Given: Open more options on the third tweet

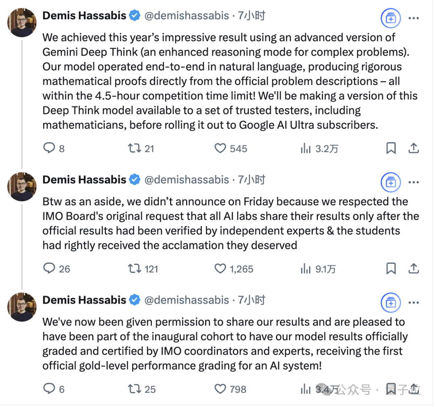Looking at the screenshot, I should point(414,303).
